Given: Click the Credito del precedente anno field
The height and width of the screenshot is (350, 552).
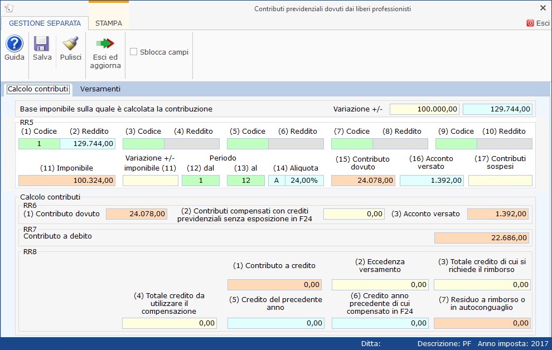Looking at the screenshot, I should pos(275,323).
